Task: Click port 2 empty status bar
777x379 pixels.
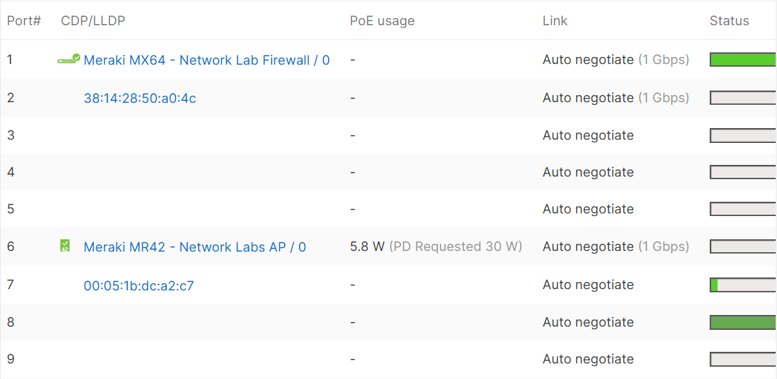Action: [743, 98]
